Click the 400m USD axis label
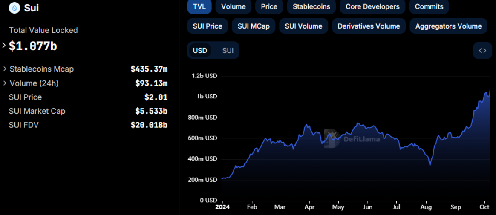This screenshot has height=215, width=496. [202, 159]
